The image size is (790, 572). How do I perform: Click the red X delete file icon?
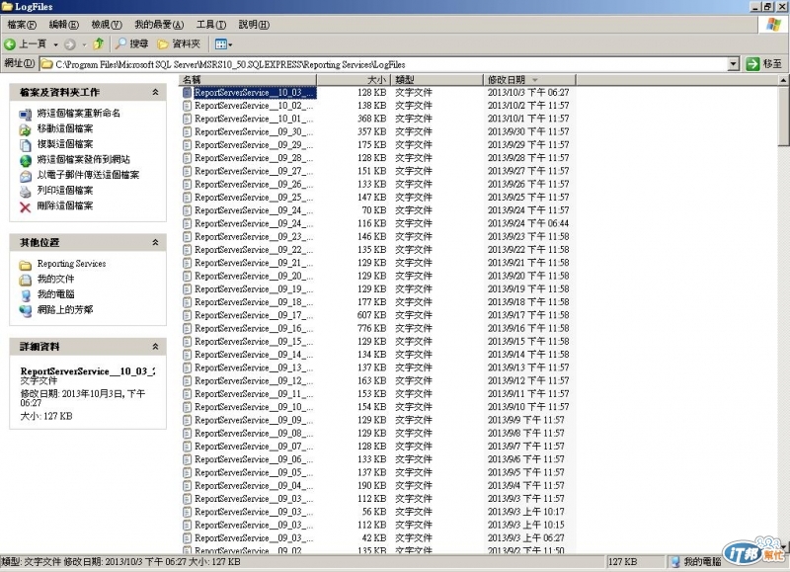(26, 207)
